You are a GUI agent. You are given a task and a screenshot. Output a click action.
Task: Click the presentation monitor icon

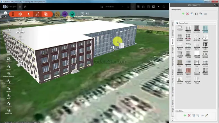[x=82, y=14]
